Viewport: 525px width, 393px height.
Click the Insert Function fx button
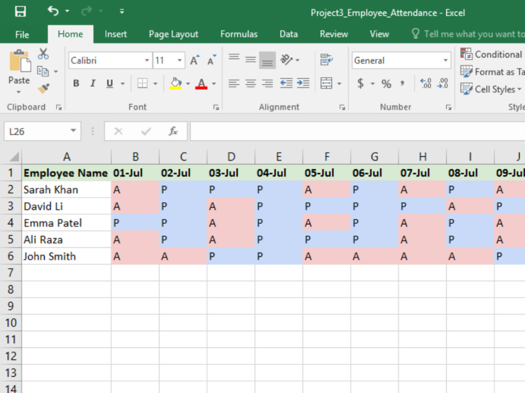[x=173, y=131]
